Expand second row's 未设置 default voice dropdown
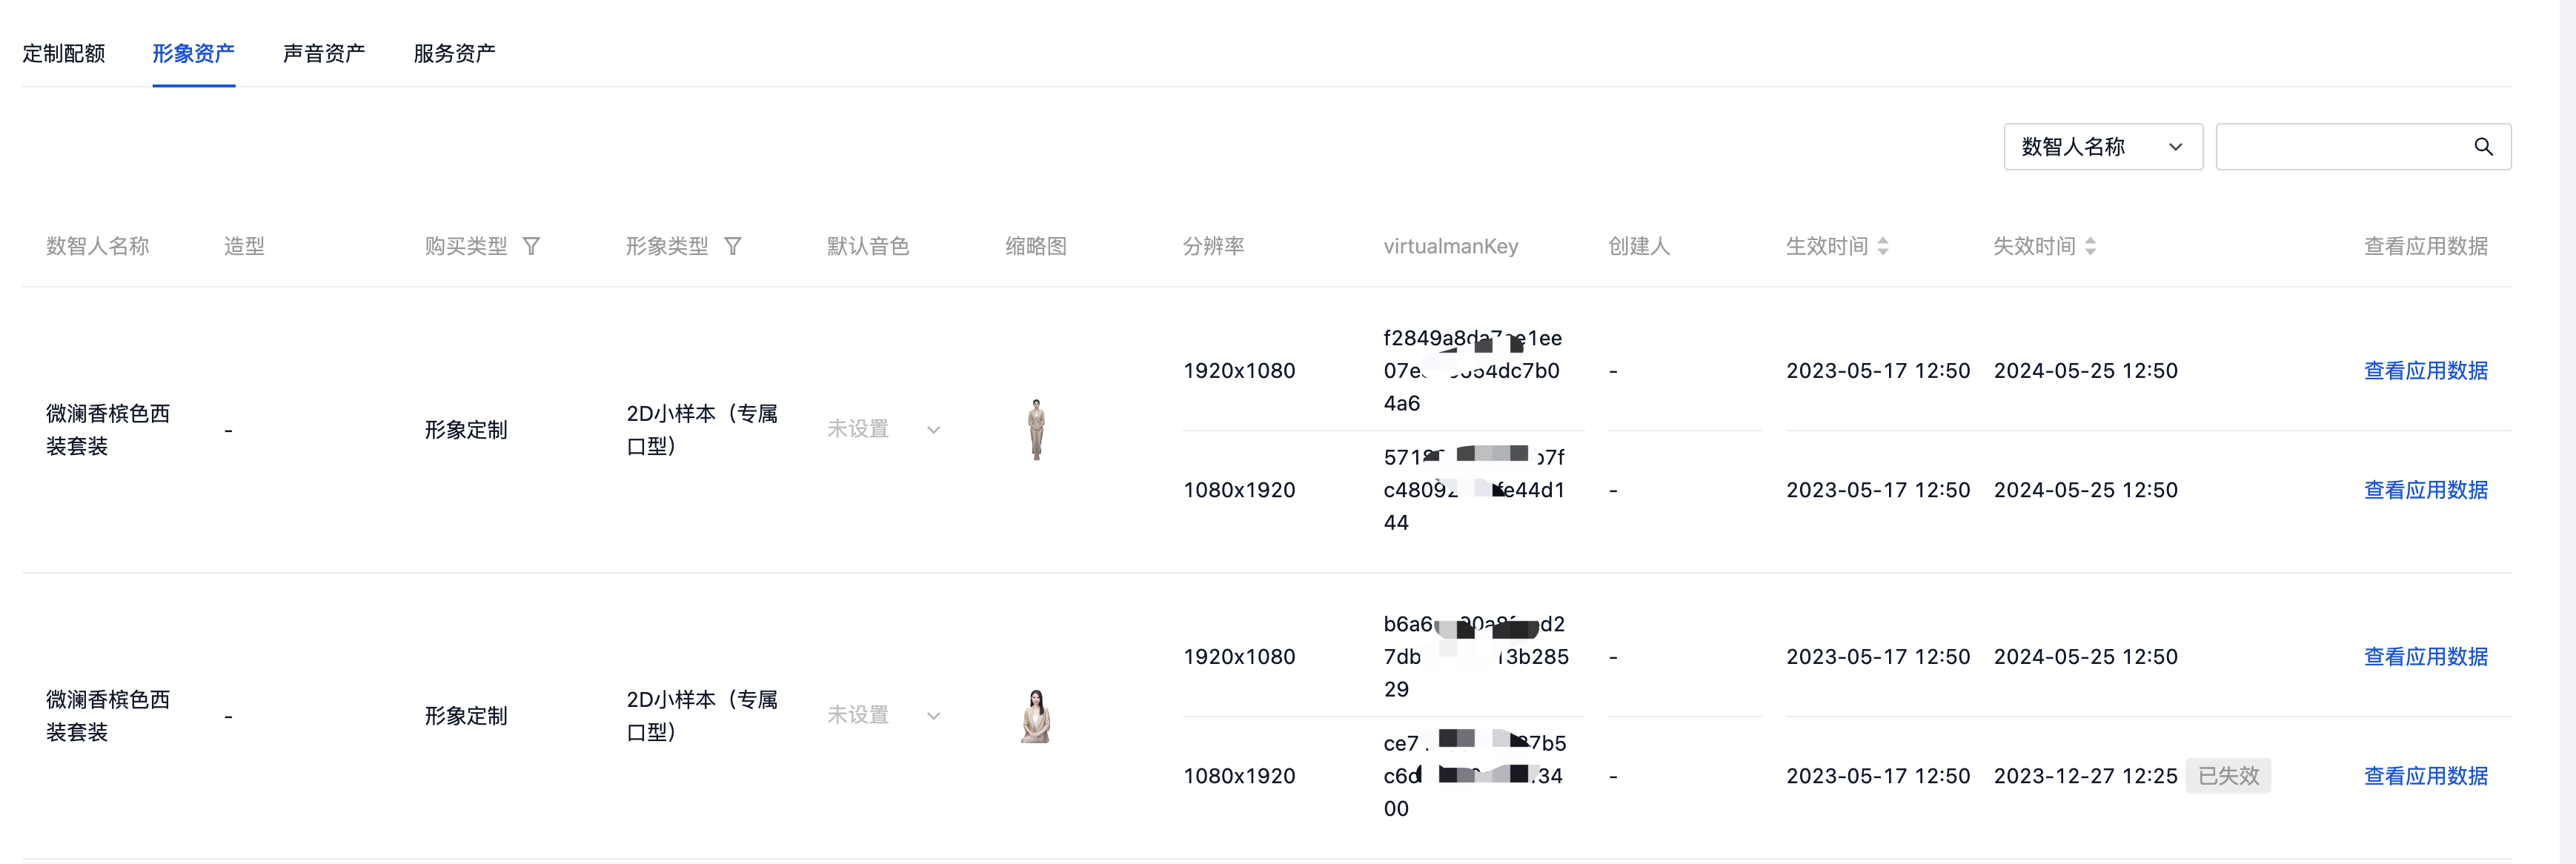This screenshot has height=864, width=2576. coord(884,716)
